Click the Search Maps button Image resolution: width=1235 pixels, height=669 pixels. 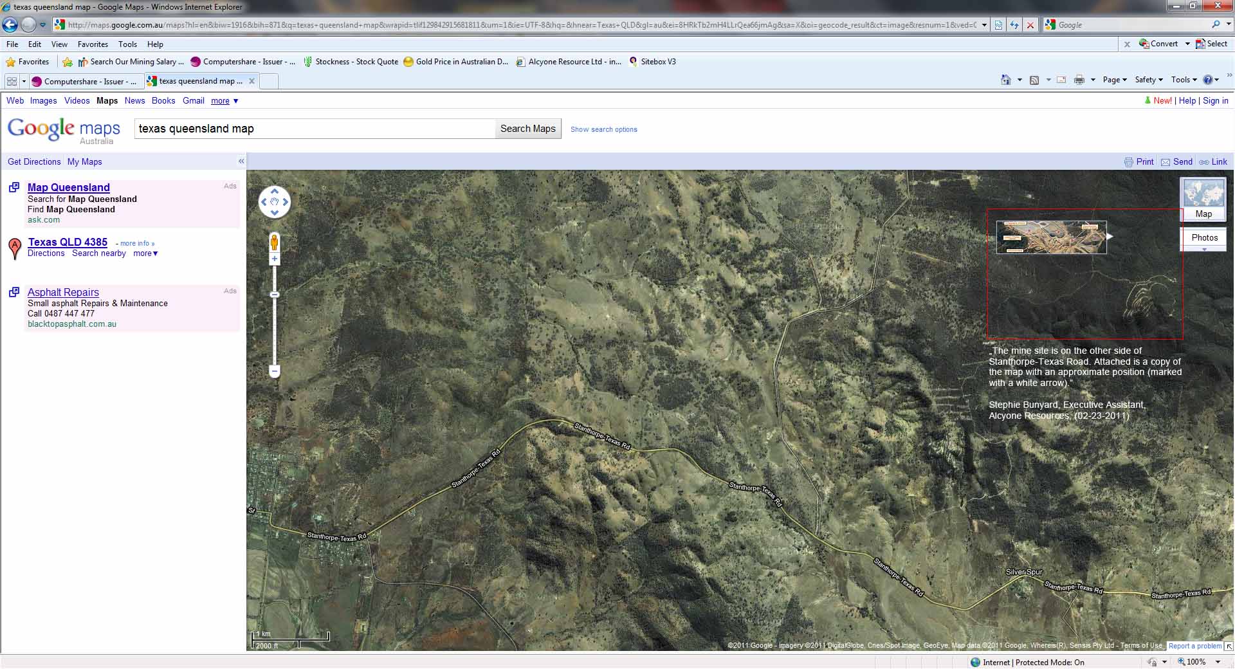tap(527, 129)
